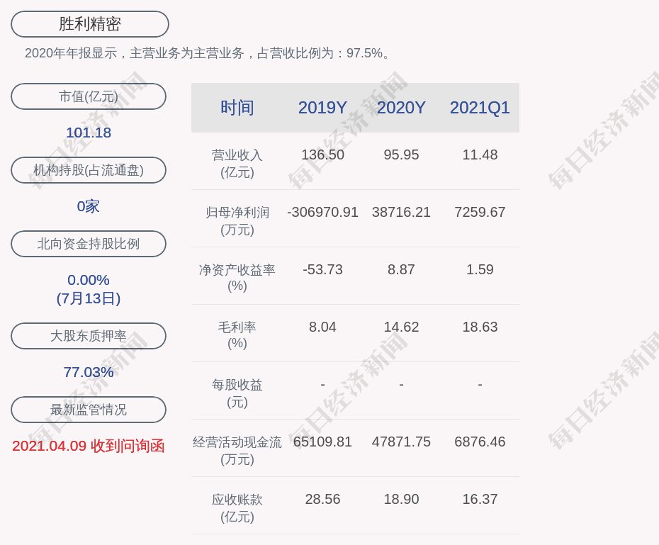Viewport: 659px width, 545px height.
Task: Click the 应收账款 (亿元) row label
Action: click(x=237, y=508)
